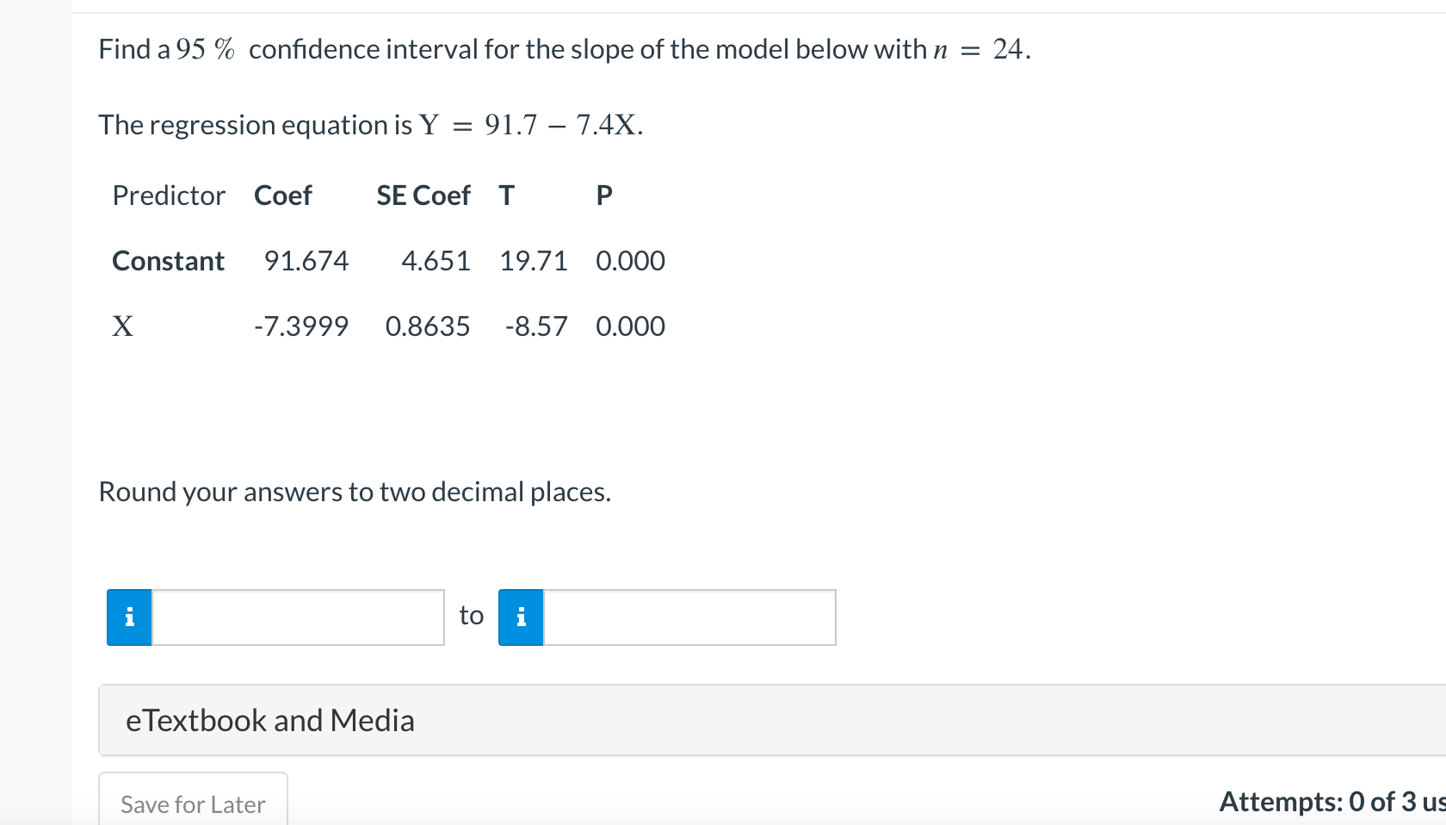Select the X coefficient value -7.3999
Viewport: 1446px width, 825px height.
click(301, 326)
